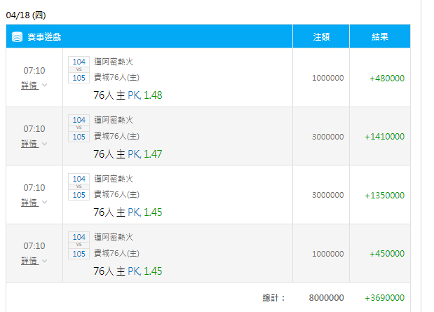434x312 pixels.
Task: Open 詳情 link in the 1.48 odds row
Action: click(x=29, y=86)
